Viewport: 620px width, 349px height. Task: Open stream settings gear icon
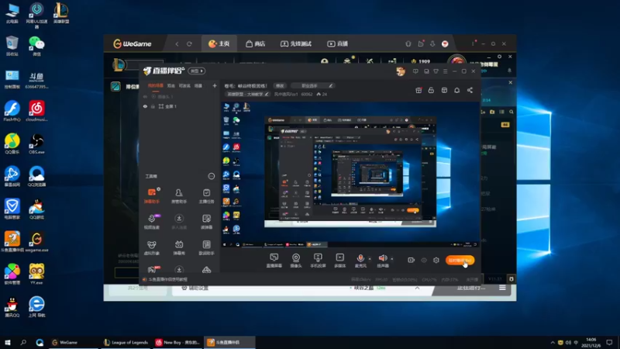(x=436, y=260)
